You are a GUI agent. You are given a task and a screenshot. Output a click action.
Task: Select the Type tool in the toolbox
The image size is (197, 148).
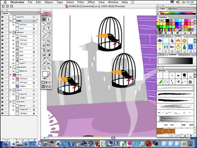pos(48,28)
